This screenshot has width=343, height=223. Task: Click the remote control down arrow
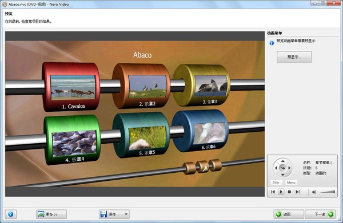click(283, 175)
